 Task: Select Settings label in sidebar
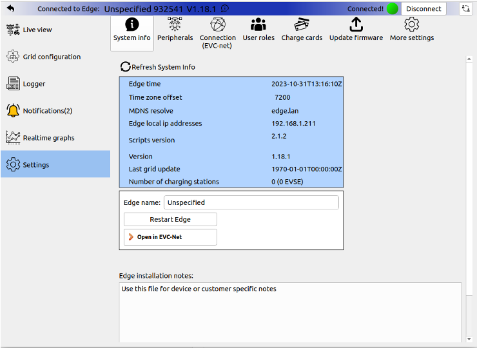[x=36, y=165]
